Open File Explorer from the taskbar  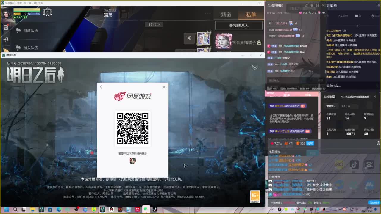[x=33, y=209]
